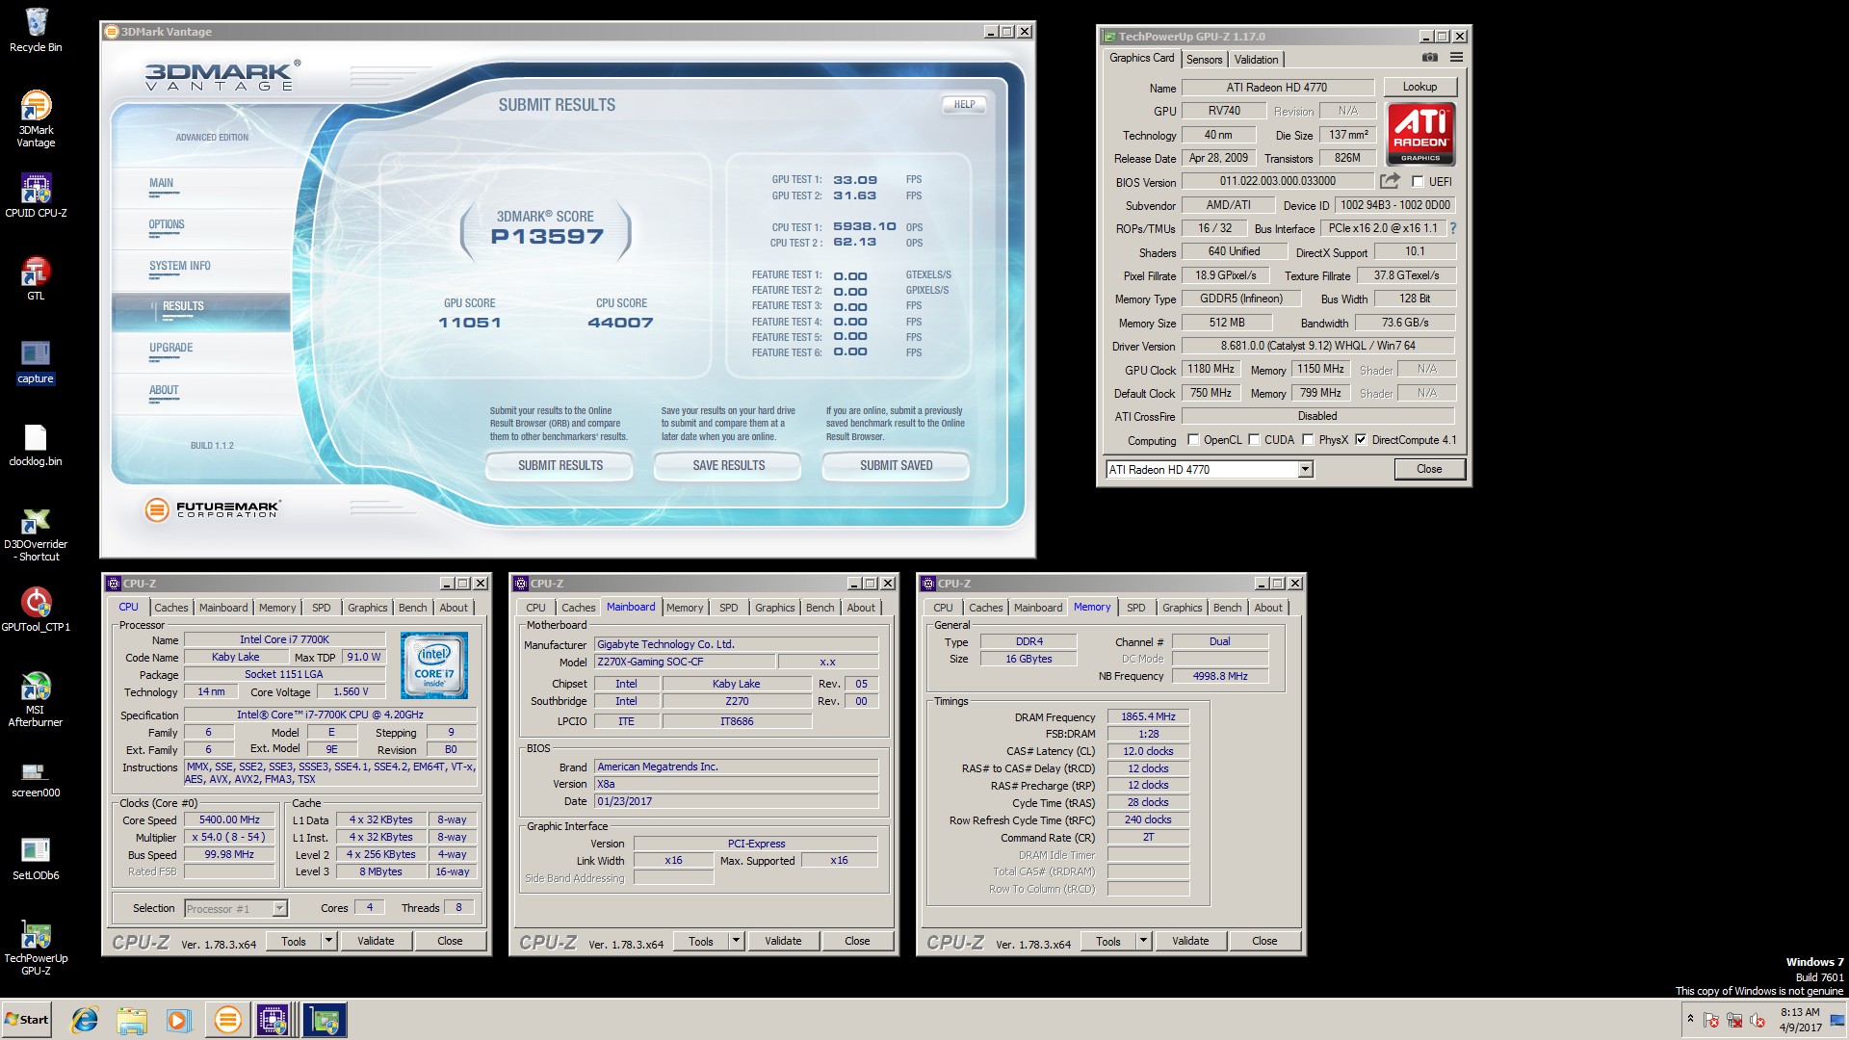
Task: Click the Bus Interface question mark icon
Action: pos(1452,228)
